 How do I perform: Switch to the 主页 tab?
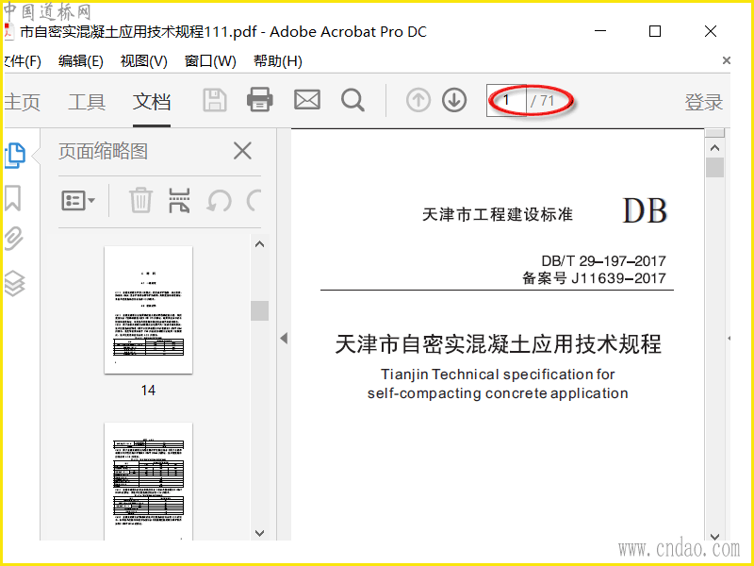pos(22,102)
